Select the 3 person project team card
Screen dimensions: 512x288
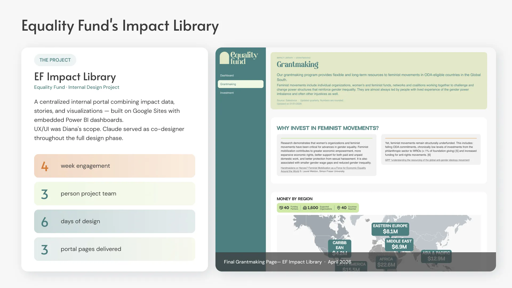pos(115,194)
